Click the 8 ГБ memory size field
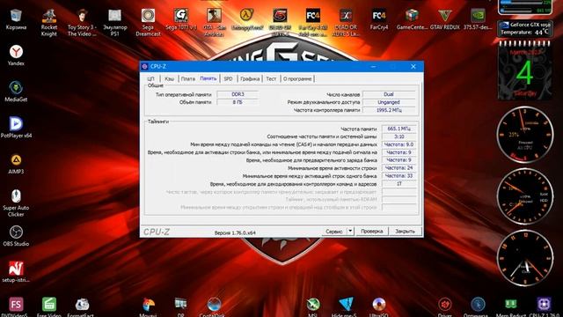 238,102
